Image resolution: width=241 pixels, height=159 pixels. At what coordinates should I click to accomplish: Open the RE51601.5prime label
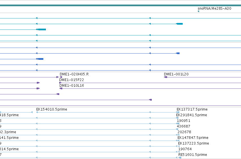[x=193, y=155]
